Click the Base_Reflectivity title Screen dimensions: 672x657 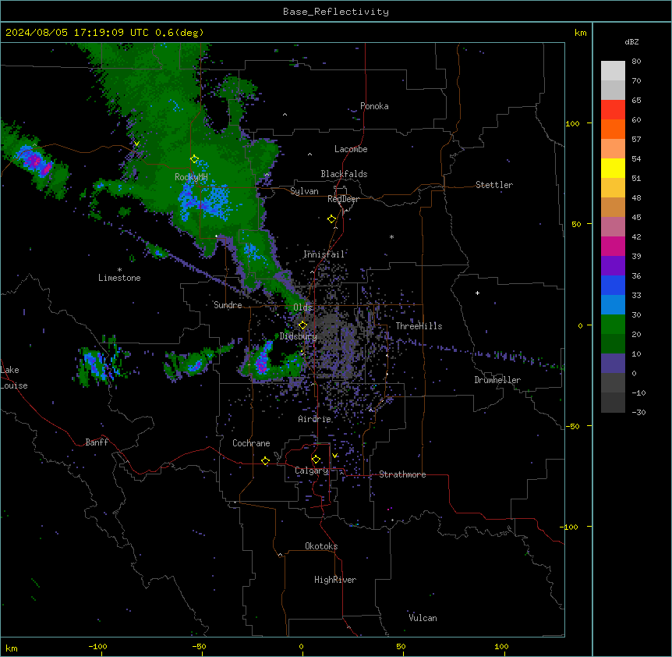(336, 12)
